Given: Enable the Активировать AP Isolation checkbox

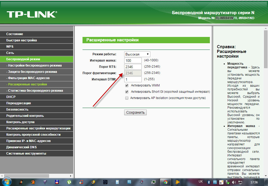Looking at the screenshot, I should click(127, 98).
